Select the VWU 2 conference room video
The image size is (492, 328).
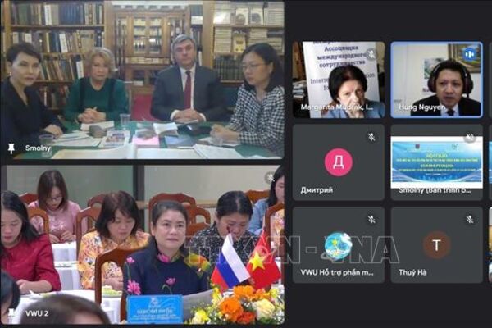pos(142,244)
